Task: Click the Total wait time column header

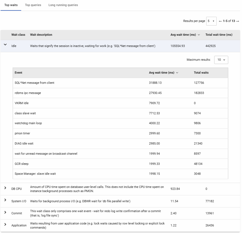Action: tap(219, 35)
